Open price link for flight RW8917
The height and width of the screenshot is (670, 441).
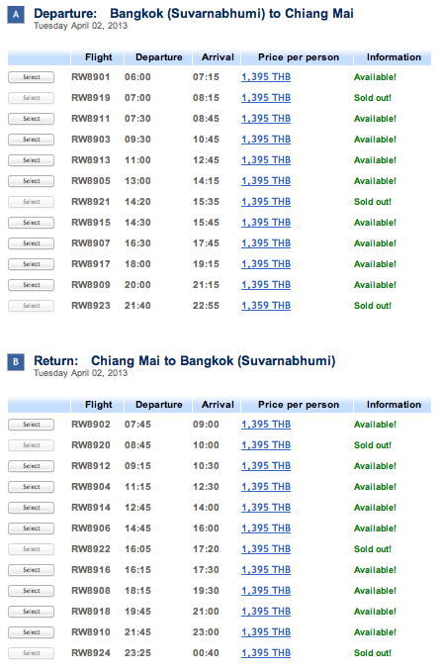266,264
